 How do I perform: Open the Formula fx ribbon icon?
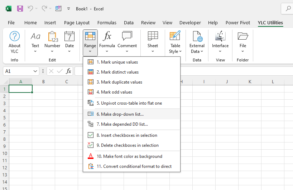pos(107,36)
